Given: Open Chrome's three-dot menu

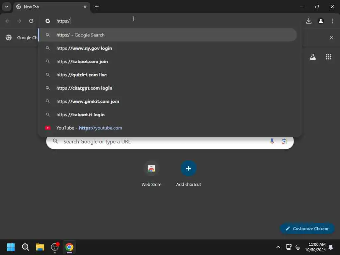Looking at the screenshot, I should click(332, 21).
